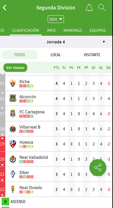This screenshot has height=208, width=113.
Task: Open notifications bell icon
Action: [89, 7]
